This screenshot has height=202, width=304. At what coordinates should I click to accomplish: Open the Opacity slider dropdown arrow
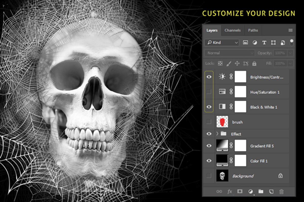pyautogui.click(x=291, y=53)
